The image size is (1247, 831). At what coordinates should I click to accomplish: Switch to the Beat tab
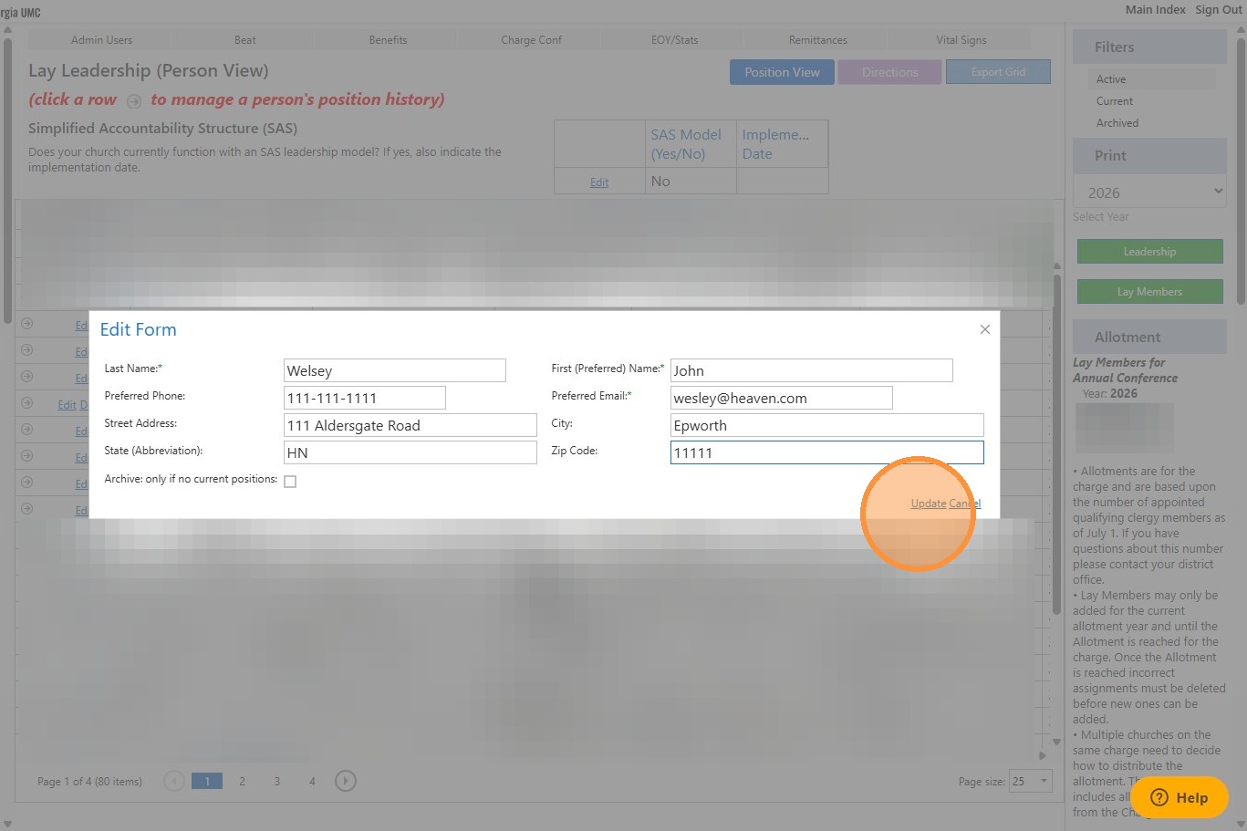244,40
